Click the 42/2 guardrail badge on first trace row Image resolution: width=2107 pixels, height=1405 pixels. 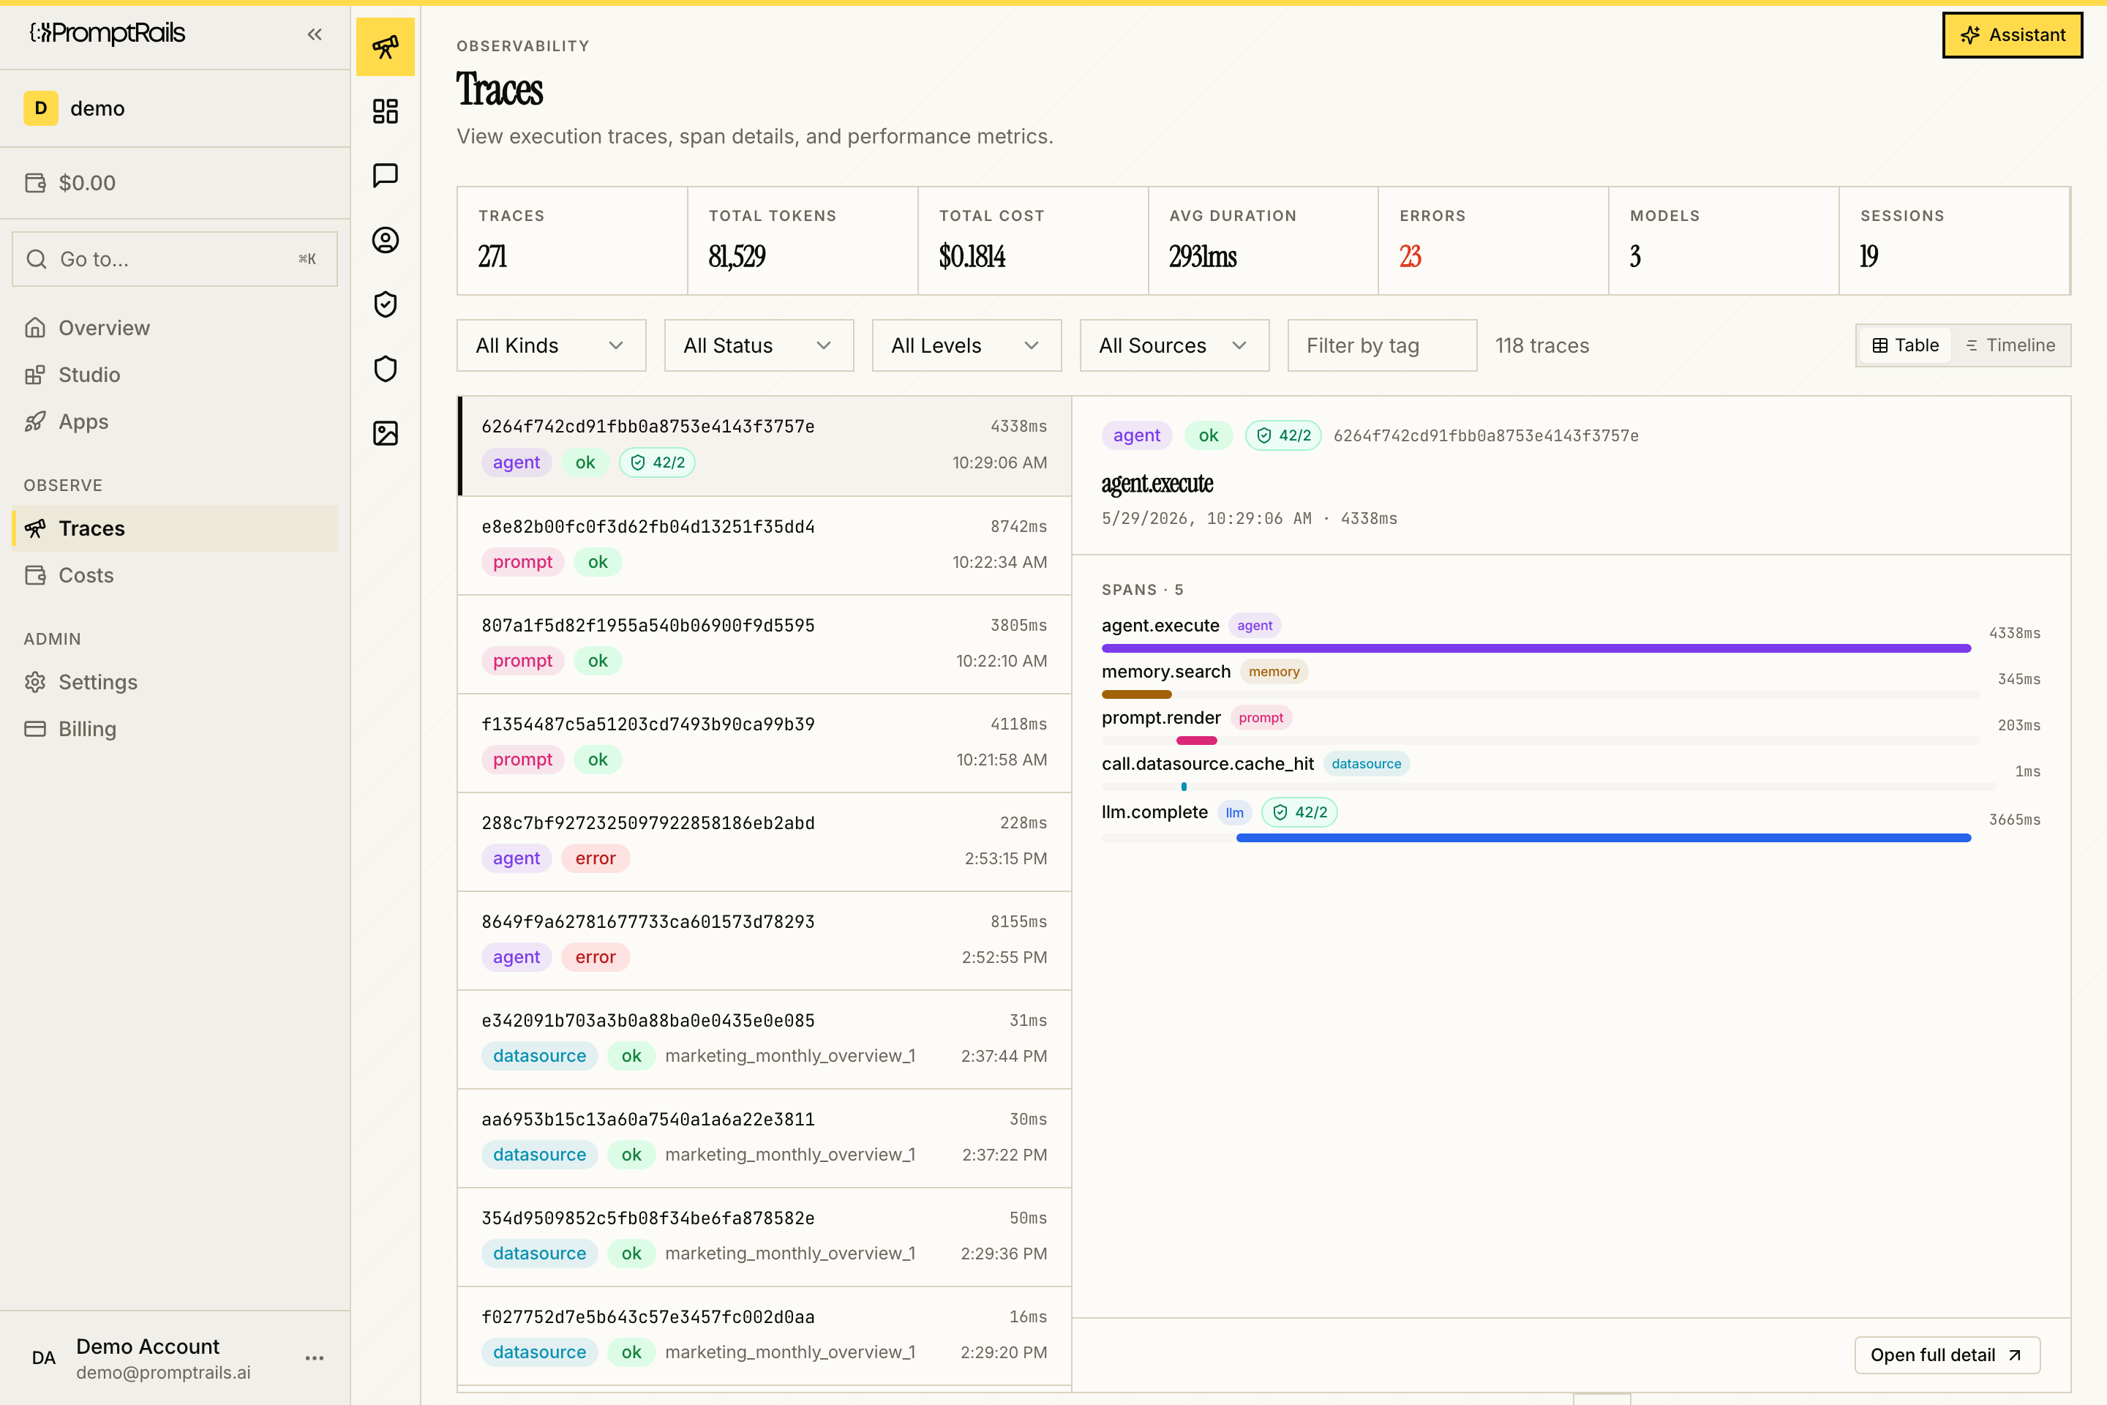[x=658, y=462]
